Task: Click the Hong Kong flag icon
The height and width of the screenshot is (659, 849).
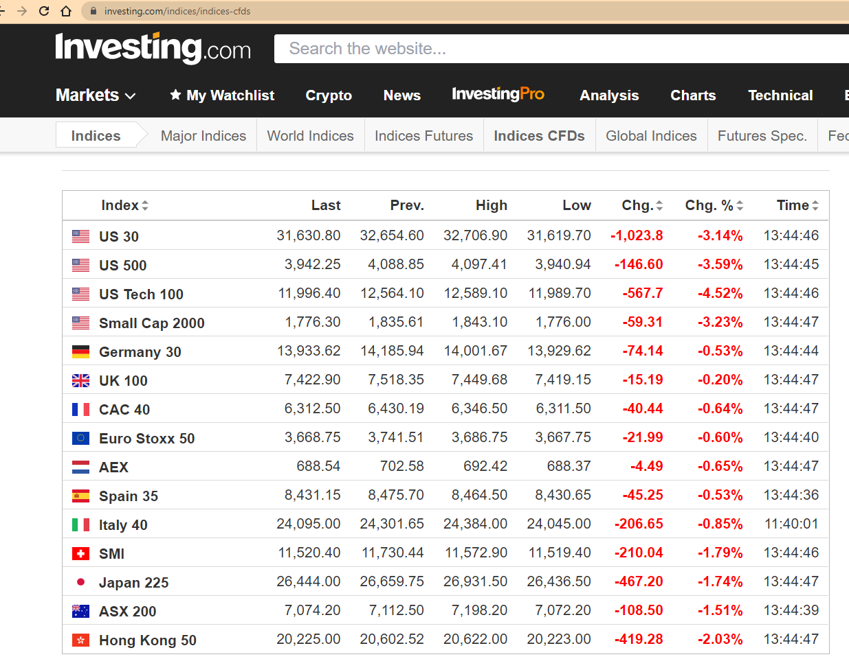Action: (80, 640)
